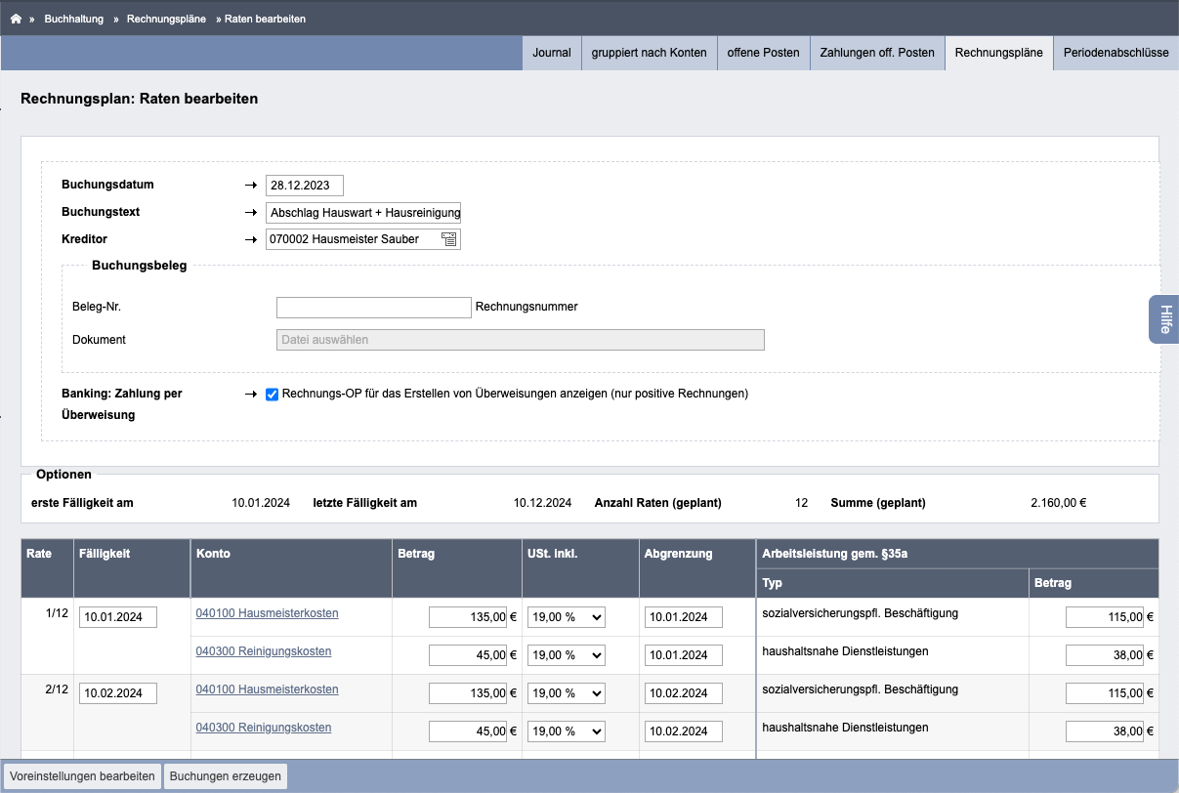1179x793 pixels.
Task: Click Datei auswählen document field
Action: pyautogui.click(x=521, y=340)
